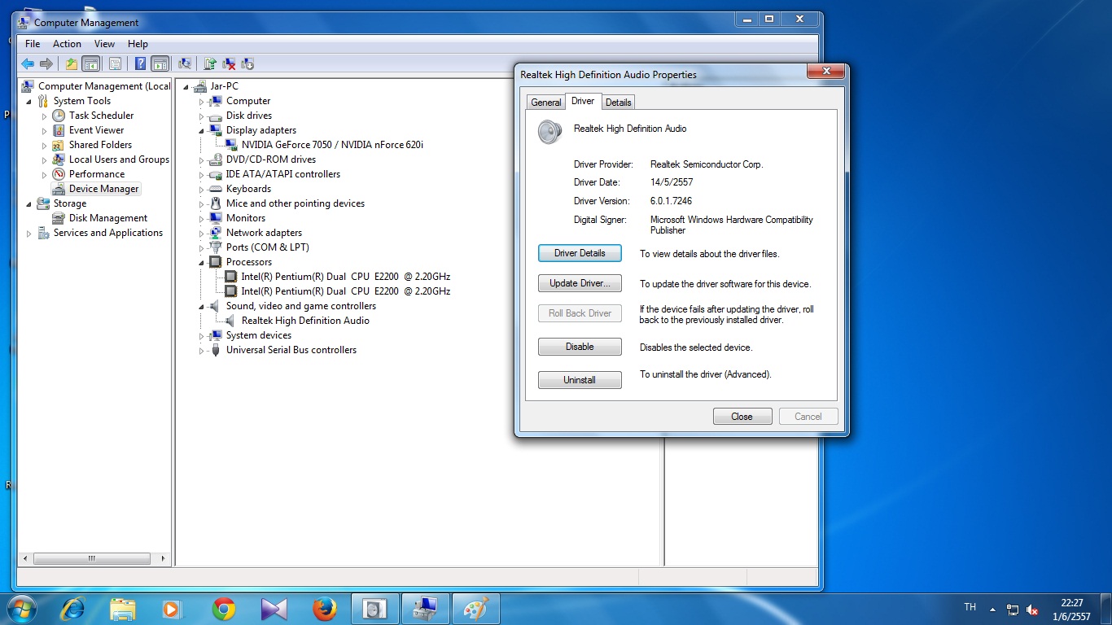Click the Mice and other pointing devices icon
This screenshot has height=625, width=1112.
click(x=216, y=203)
